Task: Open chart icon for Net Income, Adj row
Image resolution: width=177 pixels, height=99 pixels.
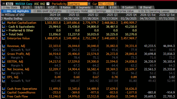Action: [4, 69]
